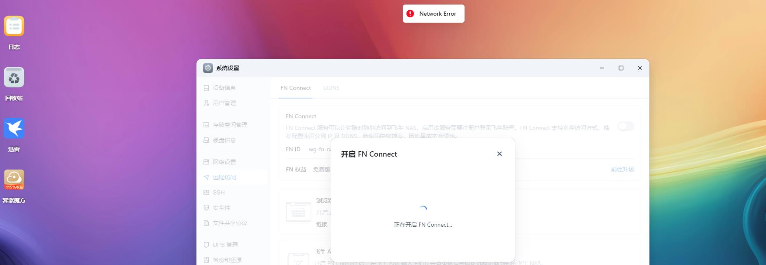Viewport: 766px width, 265px height.
Task: Switch to the FN Connect tab
Action: tap(296, 88)
